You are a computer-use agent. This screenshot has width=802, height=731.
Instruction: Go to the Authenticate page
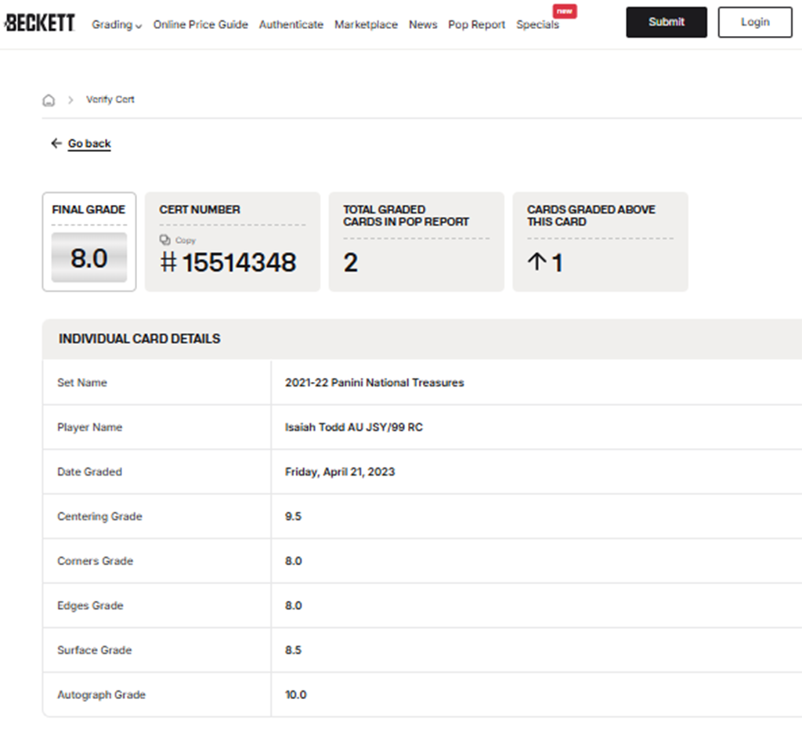pyautogui.click(x=291, y=25)
